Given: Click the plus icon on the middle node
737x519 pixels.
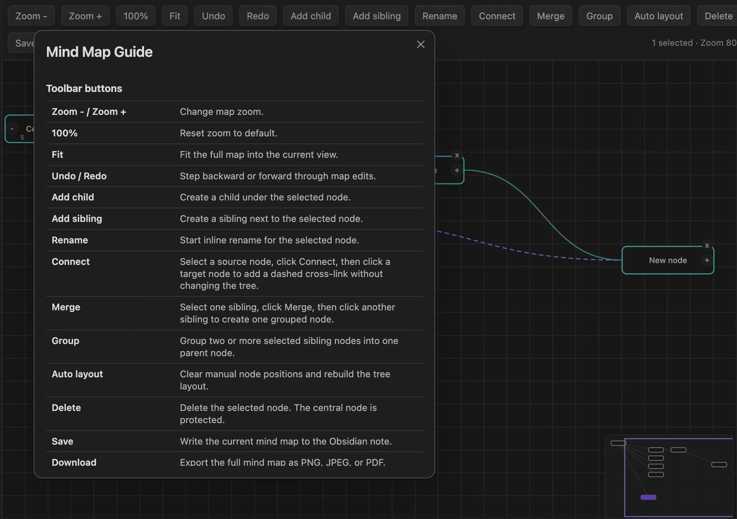Looking at the screenshot, I should pyautogui.click(x=457, y=170).
